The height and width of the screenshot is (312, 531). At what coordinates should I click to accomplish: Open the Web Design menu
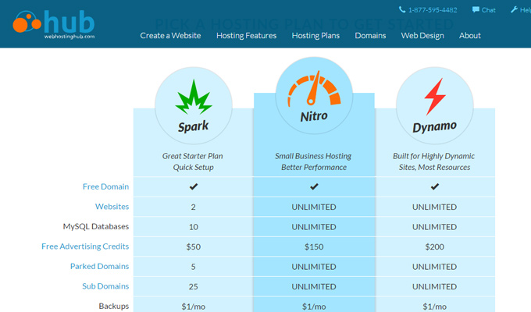[422, 36]
